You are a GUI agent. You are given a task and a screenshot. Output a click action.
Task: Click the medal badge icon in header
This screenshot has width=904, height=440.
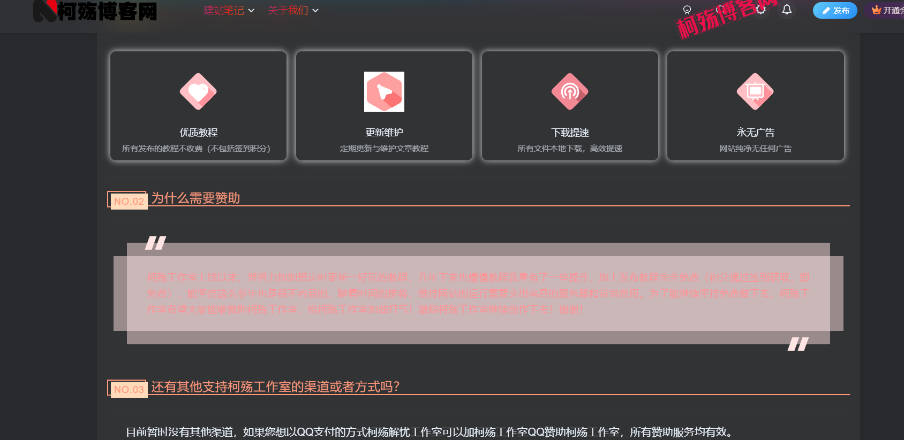click(x=687, y=10)
